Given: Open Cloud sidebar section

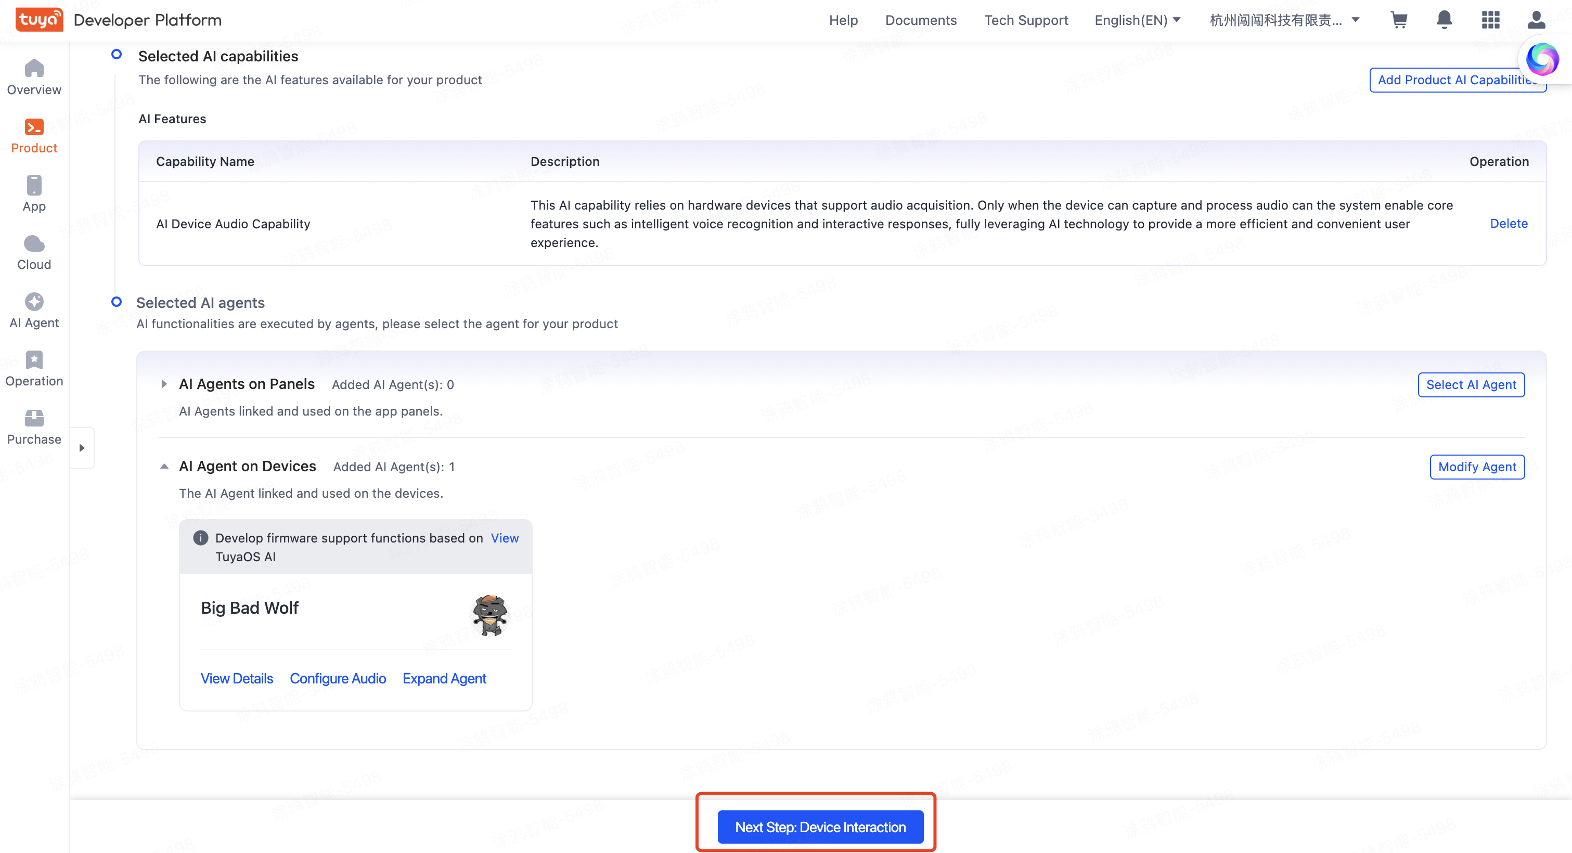Looking at the screenshot, I should coord(34,252).
